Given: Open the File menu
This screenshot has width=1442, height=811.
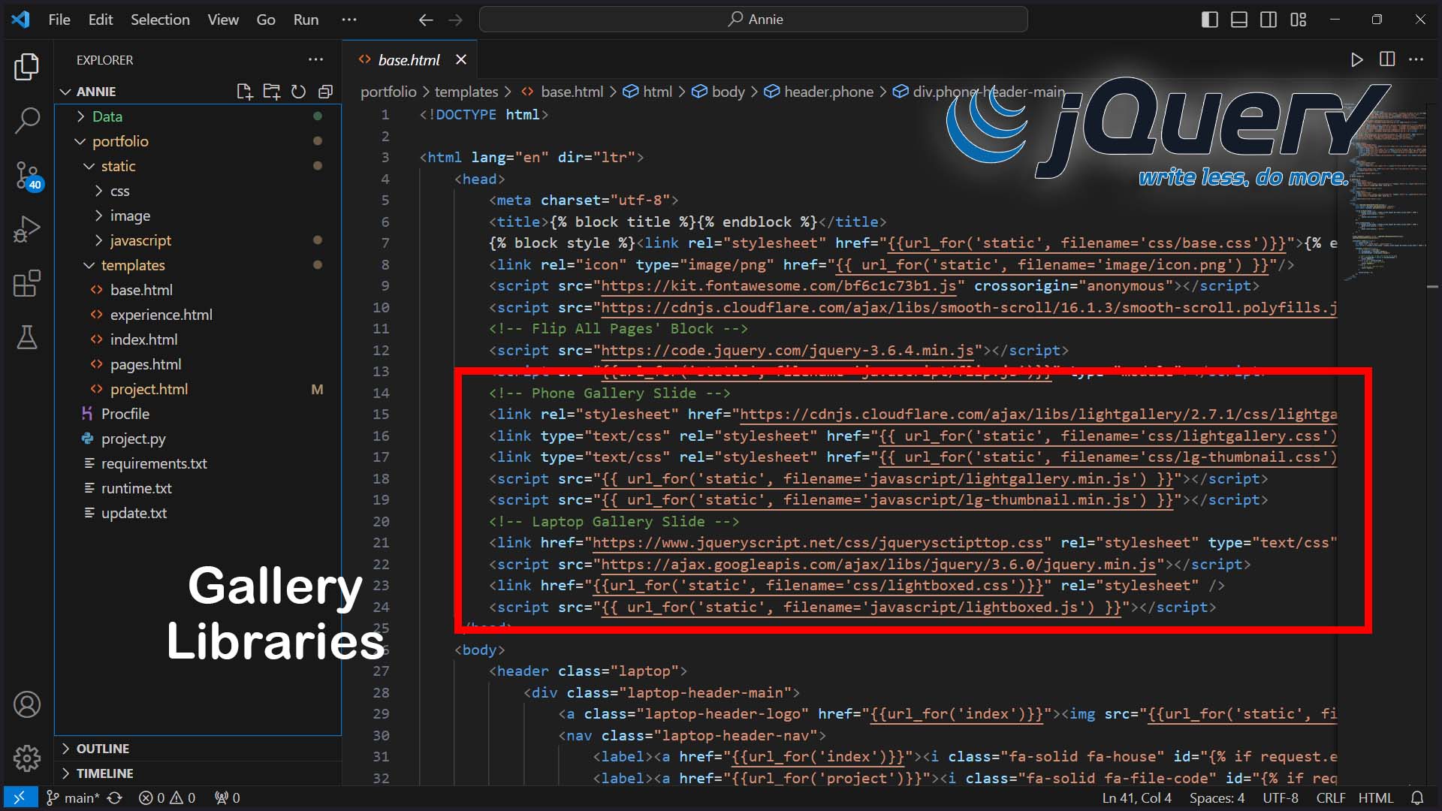Looking at the screenshot, I should [59, 20].
